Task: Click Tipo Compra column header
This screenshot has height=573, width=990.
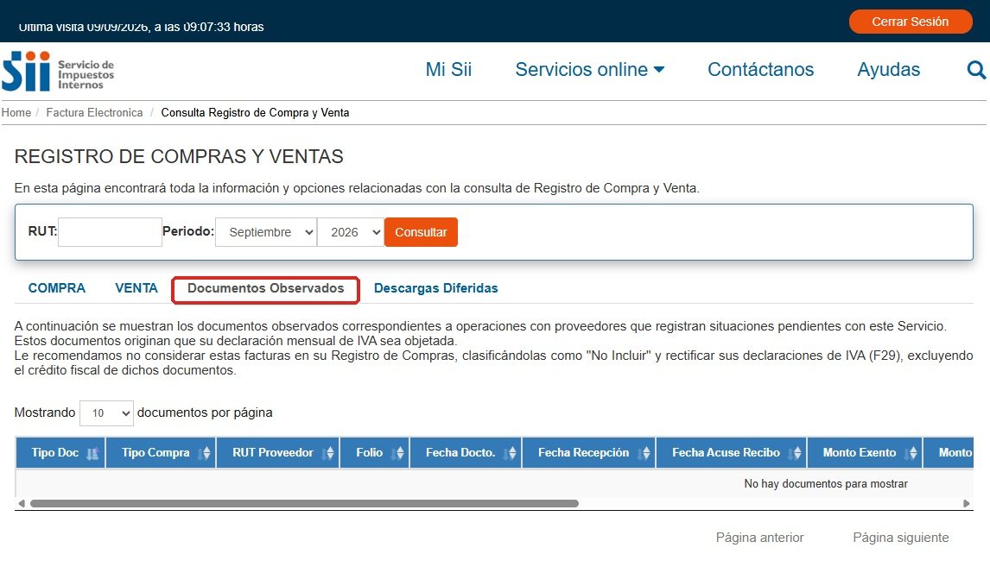Action: pos(161,452)
